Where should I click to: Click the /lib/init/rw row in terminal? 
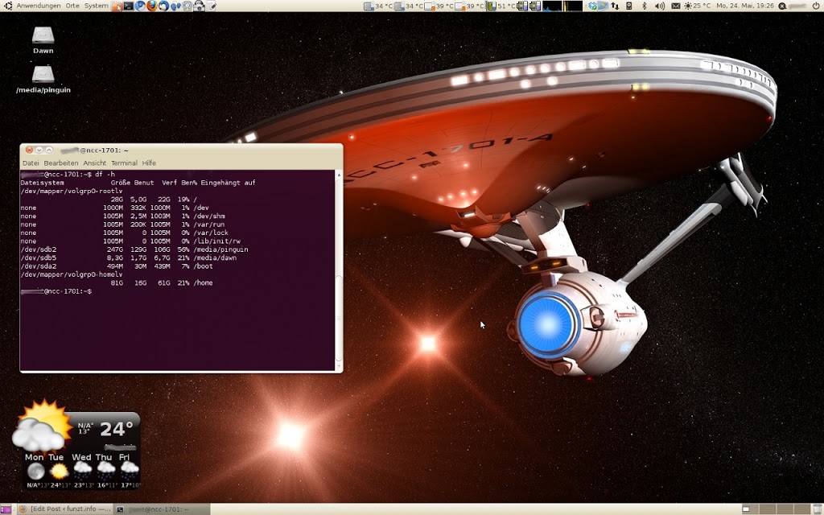tap(130, 241)
